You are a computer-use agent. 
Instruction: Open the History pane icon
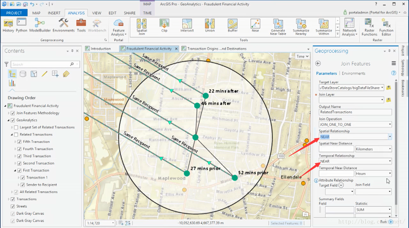[8, 26]
